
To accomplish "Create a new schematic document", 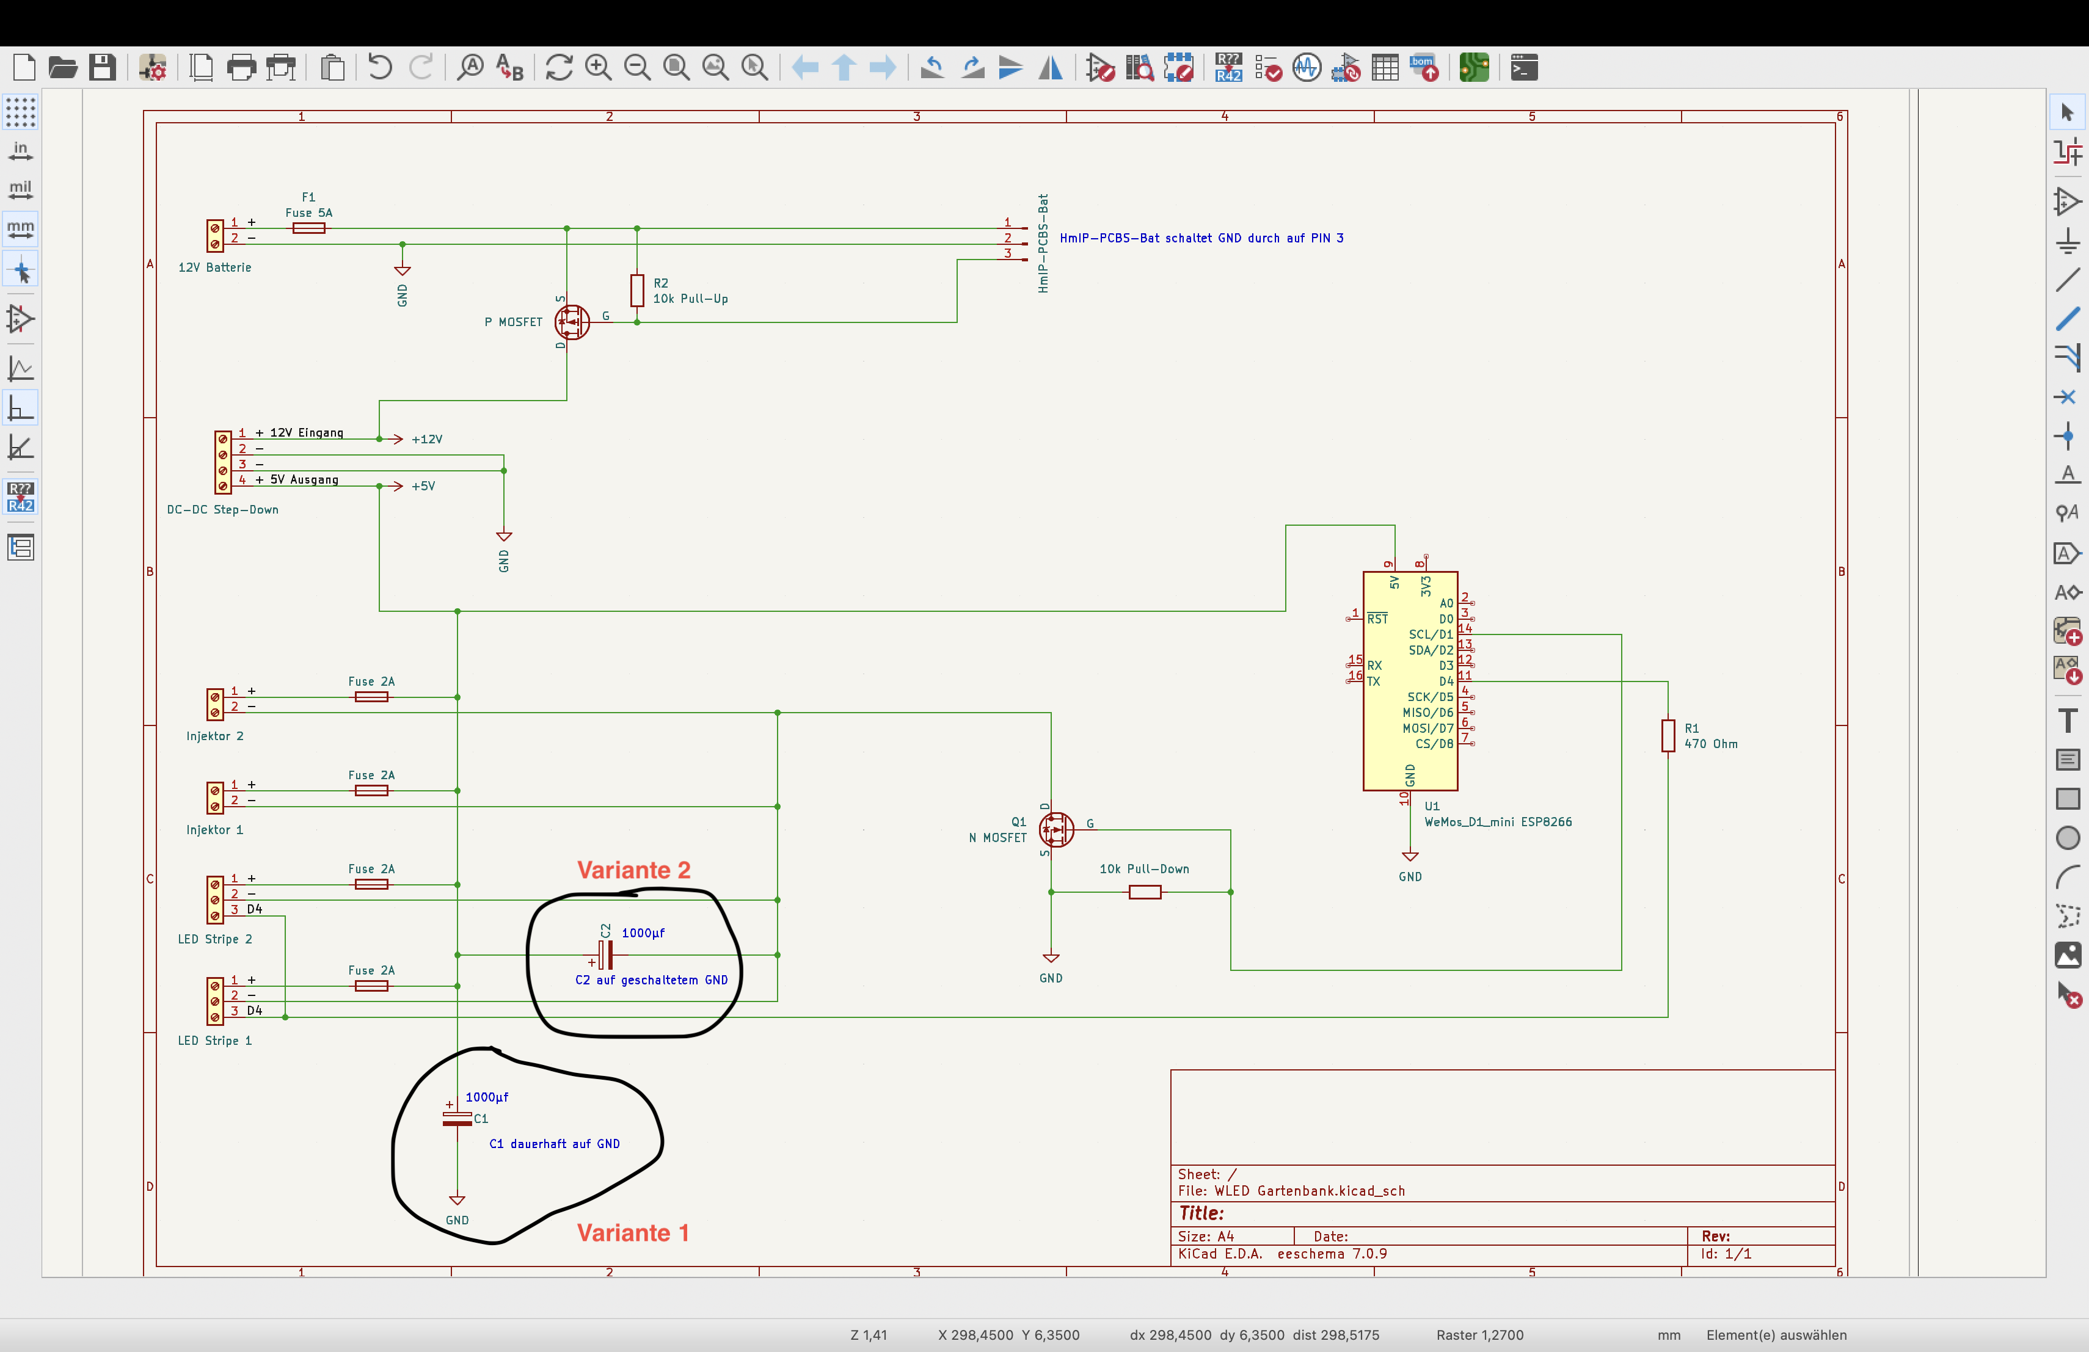I will 24,68.
